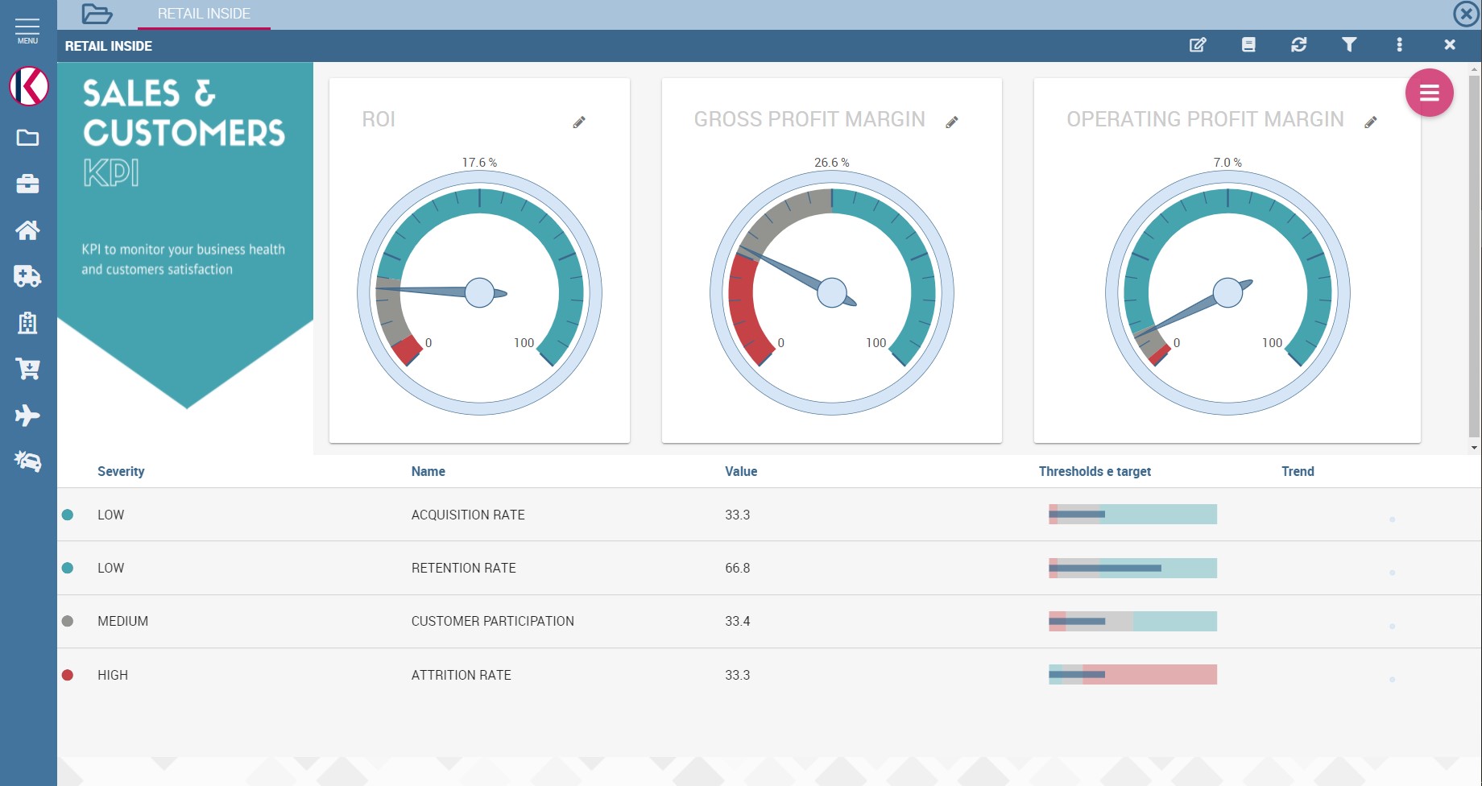Click the vertical scrollbar of the dashboard

pos(1474,258)
